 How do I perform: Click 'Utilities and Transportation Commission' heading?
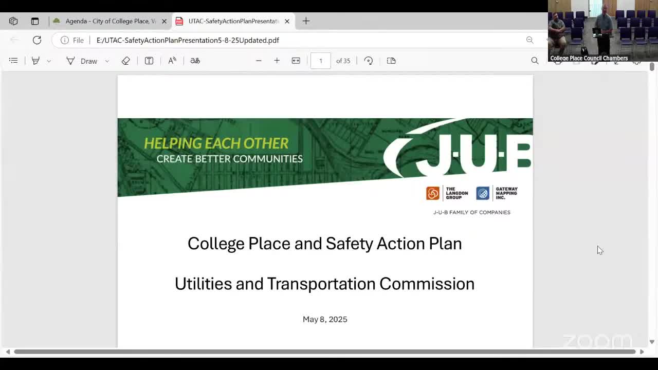324,284
